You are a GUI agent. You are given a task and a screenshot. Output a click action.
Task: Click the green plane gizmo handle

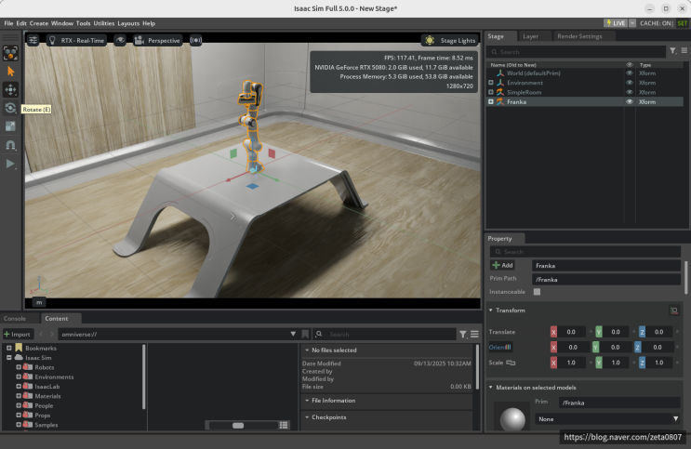(x=233, y=153)
